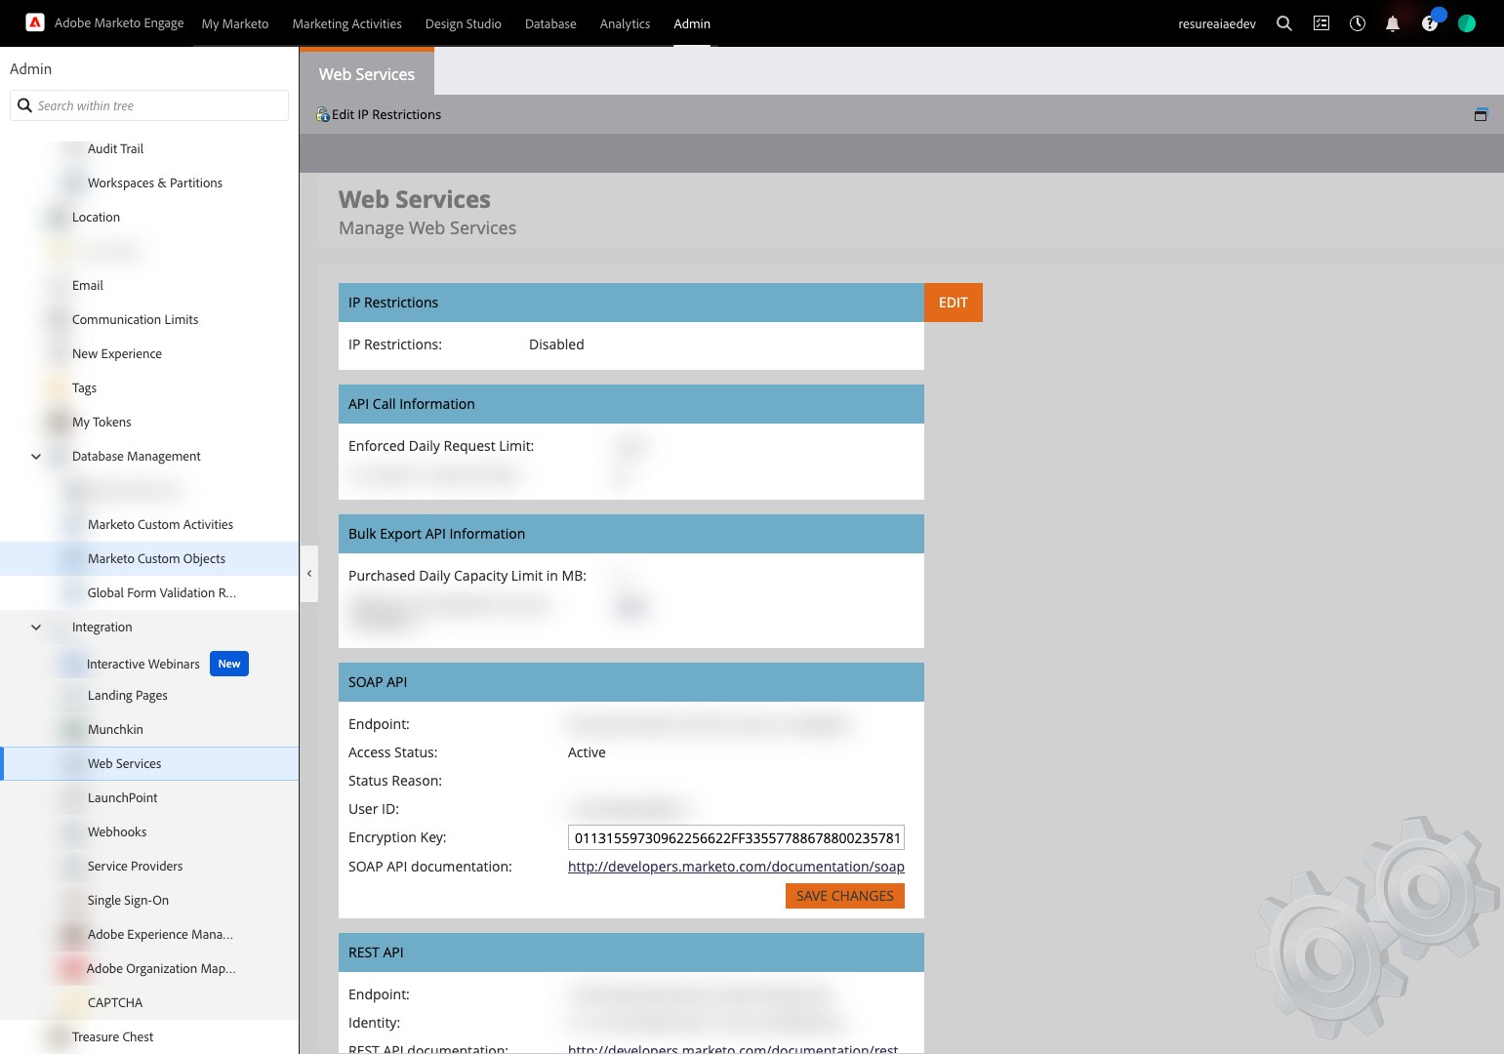This screenshot has width=1504, height=1054.
Task: Click into the Encryption Key field
Action: [x=736, y=838]
